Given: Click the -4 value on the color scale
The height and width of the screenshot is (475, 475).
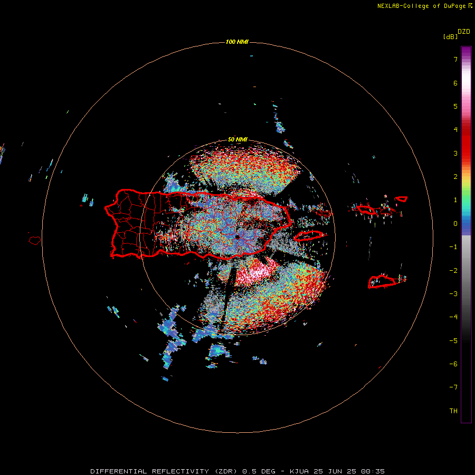Looking at the screenshot, I should point(453,317).
